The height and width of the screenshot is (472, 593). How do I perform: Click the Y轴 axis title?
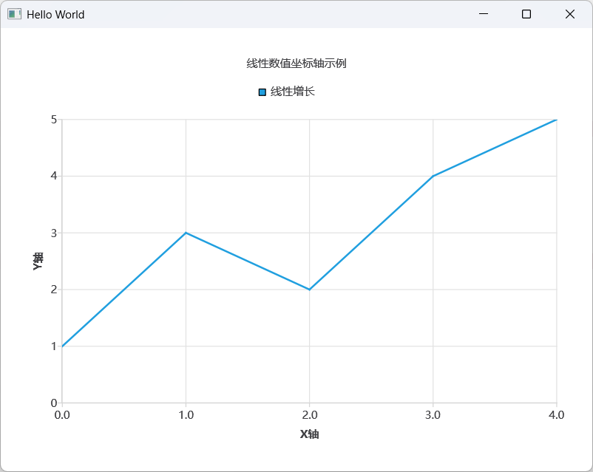[x=38, y=261]
